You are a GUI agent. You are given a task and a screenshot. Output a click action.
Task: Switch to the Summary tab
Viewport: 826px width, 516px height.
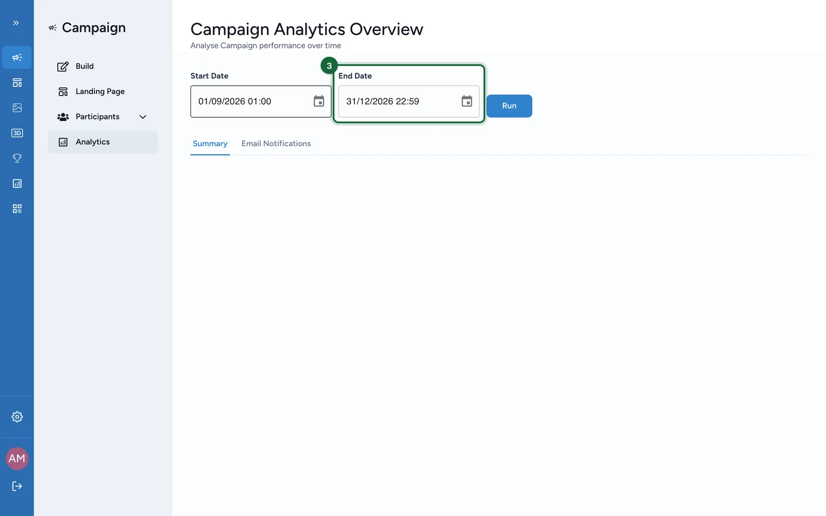pyautogui.click(x=210, y=144)
